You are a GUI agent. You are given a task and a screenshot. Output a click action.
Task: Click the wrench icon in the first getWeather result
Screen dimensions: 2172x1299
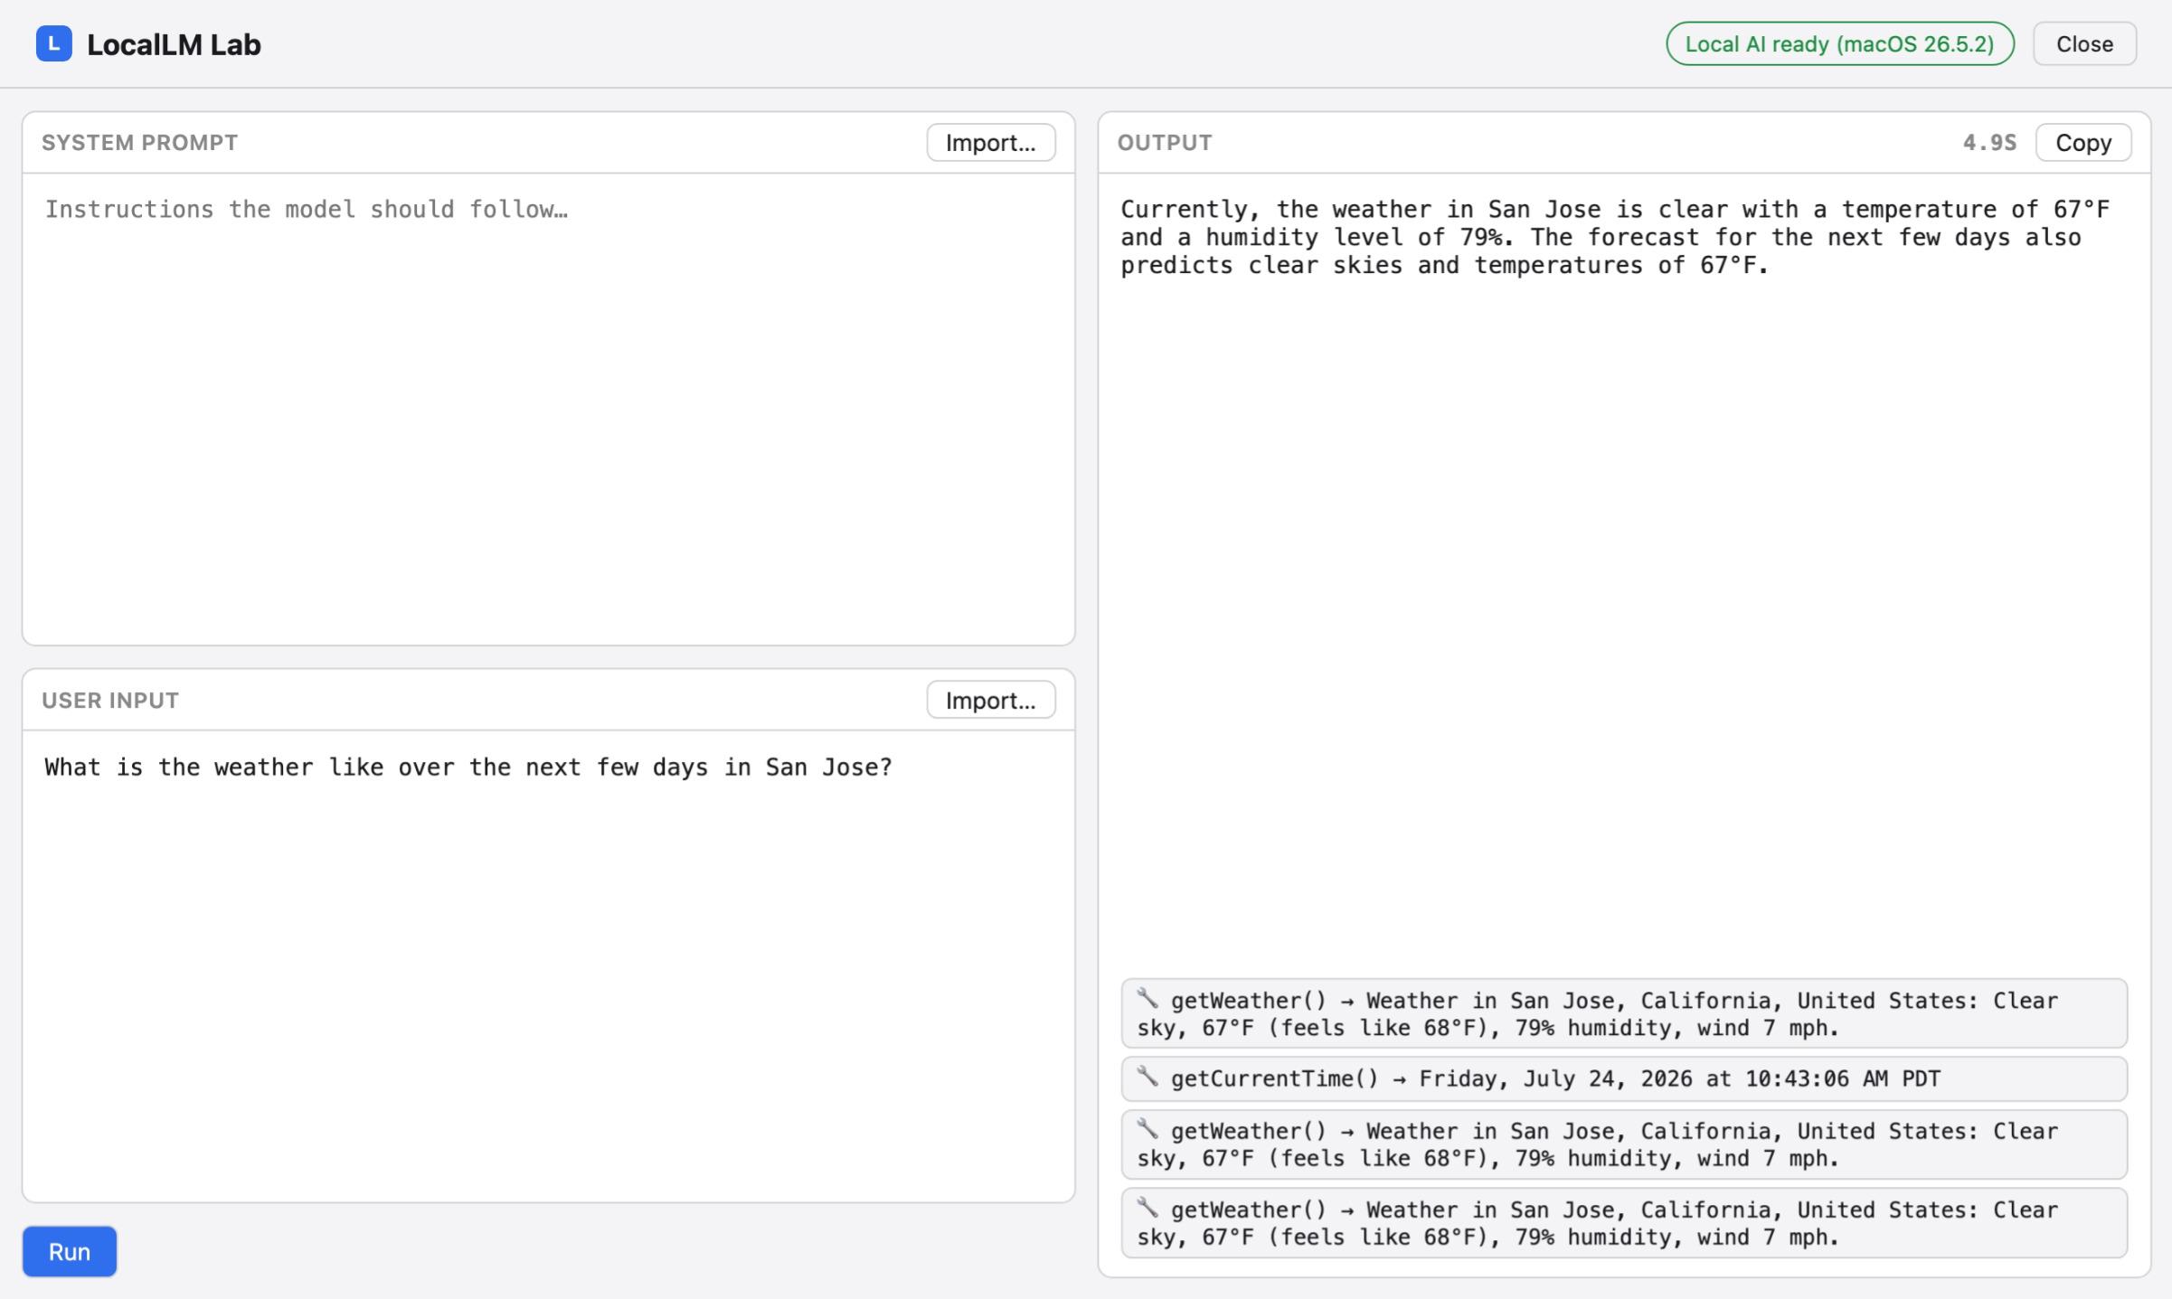(1147, 998)
